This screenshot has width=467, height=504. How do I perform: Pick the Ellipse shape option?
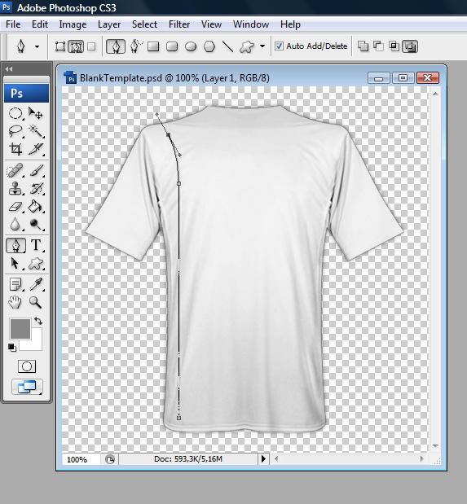[191, 46]
